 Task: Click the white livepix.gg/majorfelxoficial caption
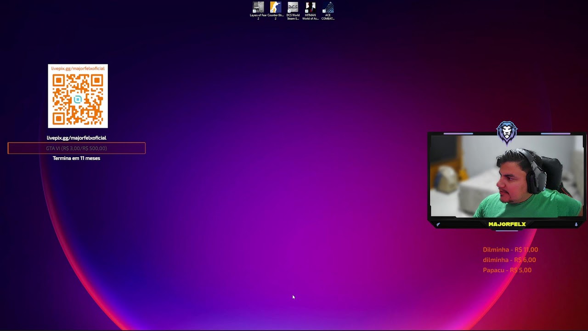coord(76,138)
